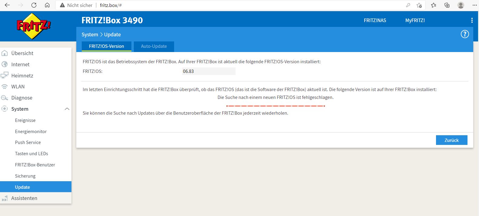This screenshot has width=479, height=216.
Task: Open the Internet menu entry
Action: click(20, 64)
